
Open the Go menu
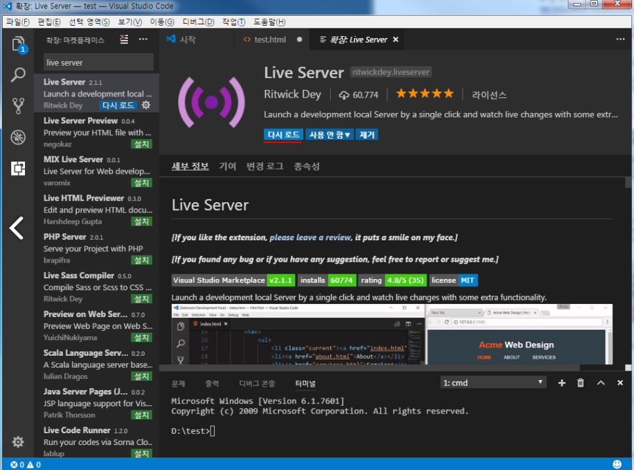coord(161,22)
